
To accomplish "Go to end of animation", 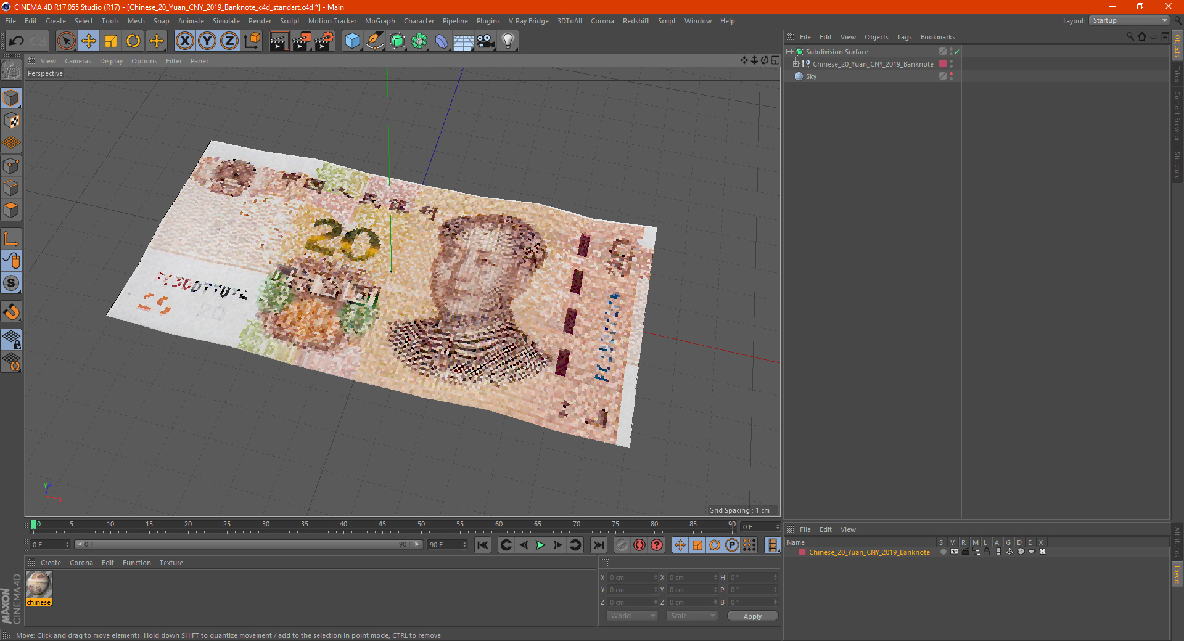I will click(x=598, y=545).
